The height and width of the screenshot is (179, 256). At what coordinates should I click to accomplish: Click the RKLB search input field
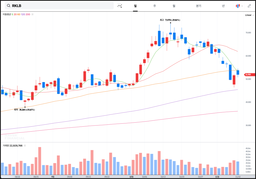click(61, 6)
